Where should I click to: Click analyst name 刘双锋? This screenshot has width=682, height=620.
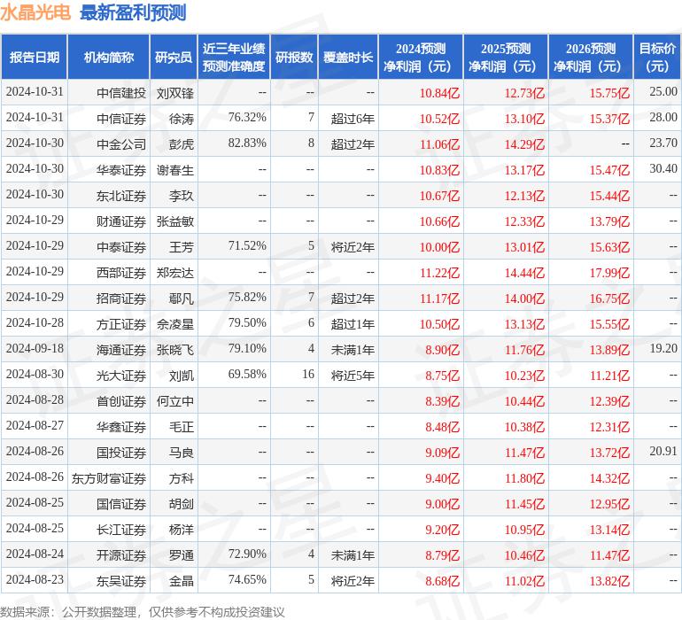pyautogui.click(x=175, y=93)
